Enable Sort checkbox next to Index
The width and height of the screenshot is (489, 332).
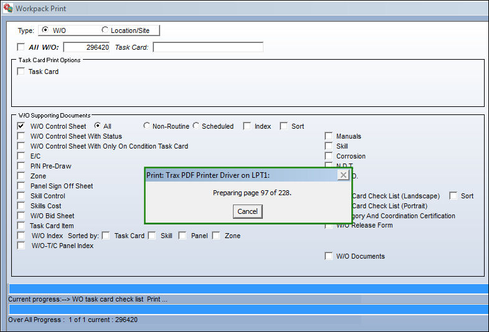point(283,126)
